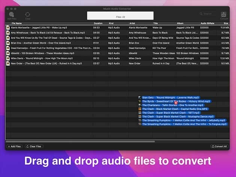This screenshot has width=236, height=177.
Task: Click album art icon of Alanis Morissette file
Action: click(x=8, y=28)
